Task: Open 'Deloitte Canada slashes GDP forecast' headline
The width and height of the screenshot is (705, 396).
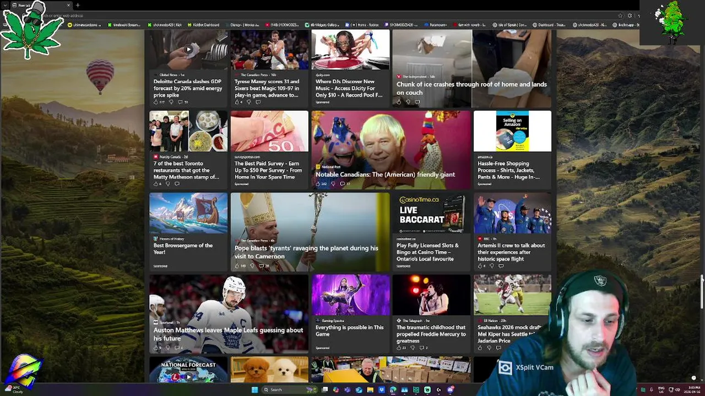Action: [x=188, y=88]
